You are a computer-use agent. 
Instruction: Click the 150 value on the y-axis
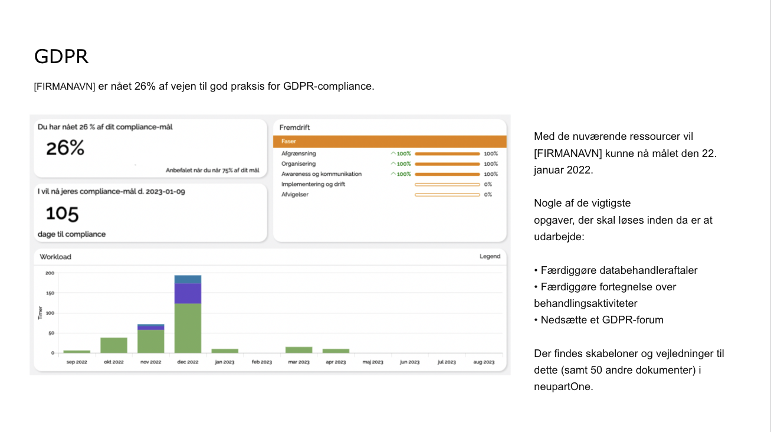(50, 293)
